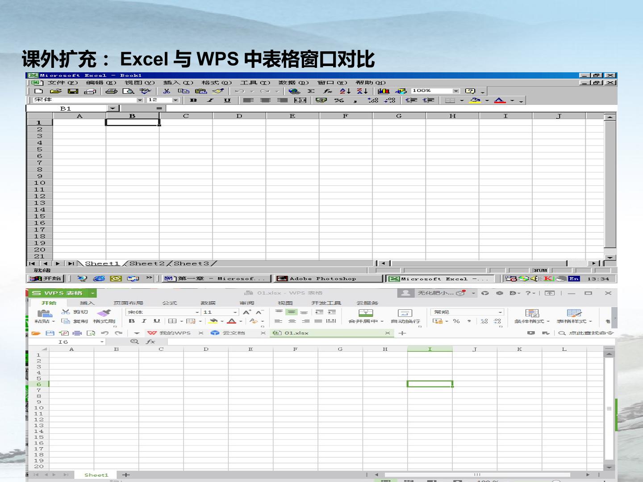Click Save floppy icon in Excel toolbar
Screen dimensions: 643x482
point(73,91)
